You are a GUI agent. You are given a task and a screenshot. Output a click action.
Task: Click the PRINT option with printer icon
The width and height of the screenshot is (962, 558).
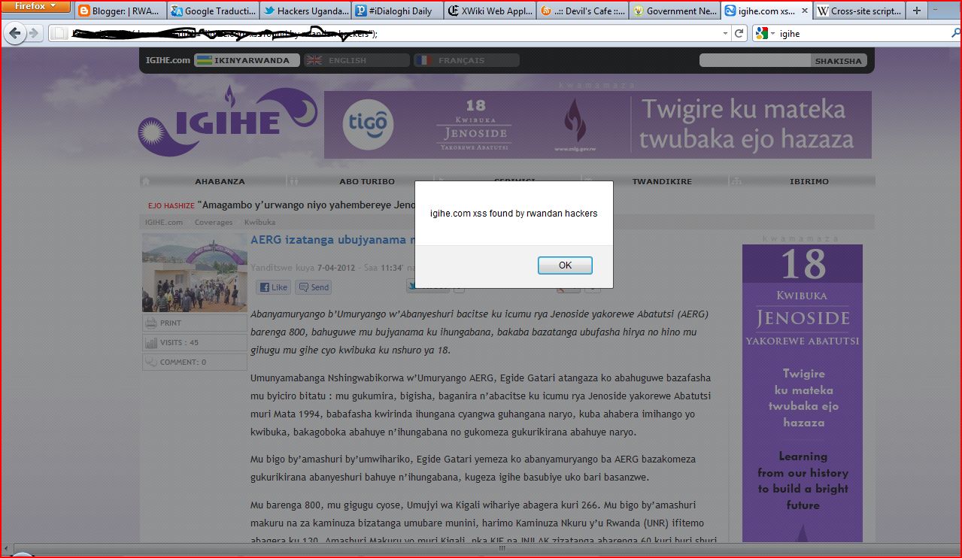195,323
